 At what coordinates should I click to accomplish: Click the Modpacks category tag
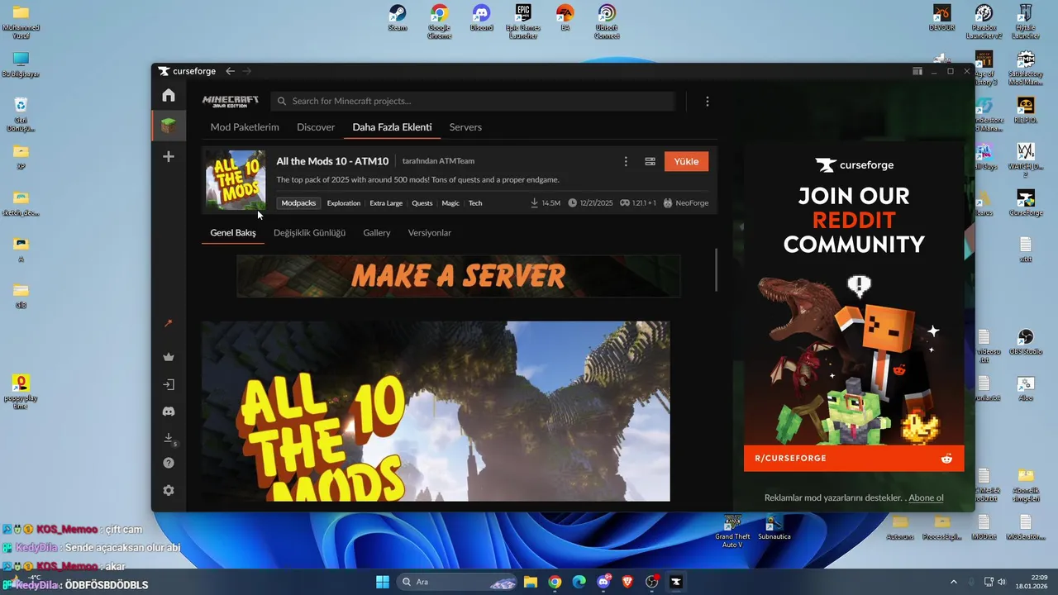tap(298, 203)
